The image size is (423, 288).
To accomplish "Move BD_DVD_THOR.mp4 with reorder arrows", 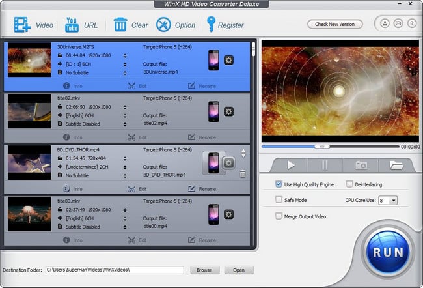I will coord(243,153).
